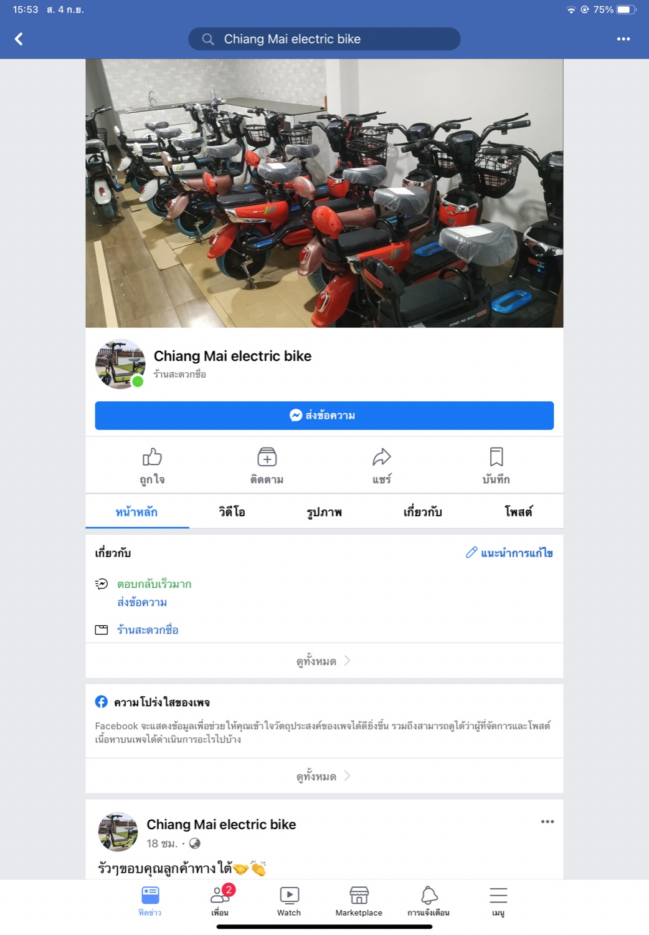Image resolution: width=649 pixels, height=935 pixels.
Task: Open hamburger เมนู in bottom bar
Action: 498,901
